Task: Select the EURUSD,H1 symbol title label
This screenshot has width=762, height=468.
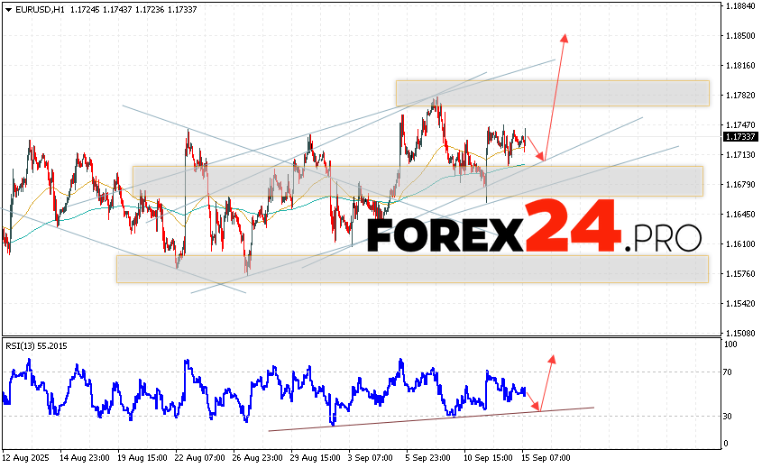Action: pos(31,8)
